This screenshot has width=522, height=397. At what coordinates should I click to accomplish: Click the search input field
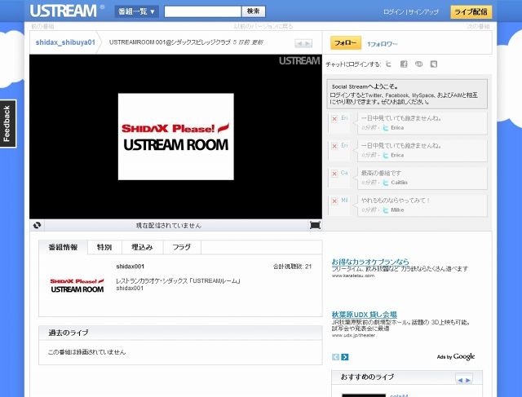pyautogui.click(x=202, y=11)
